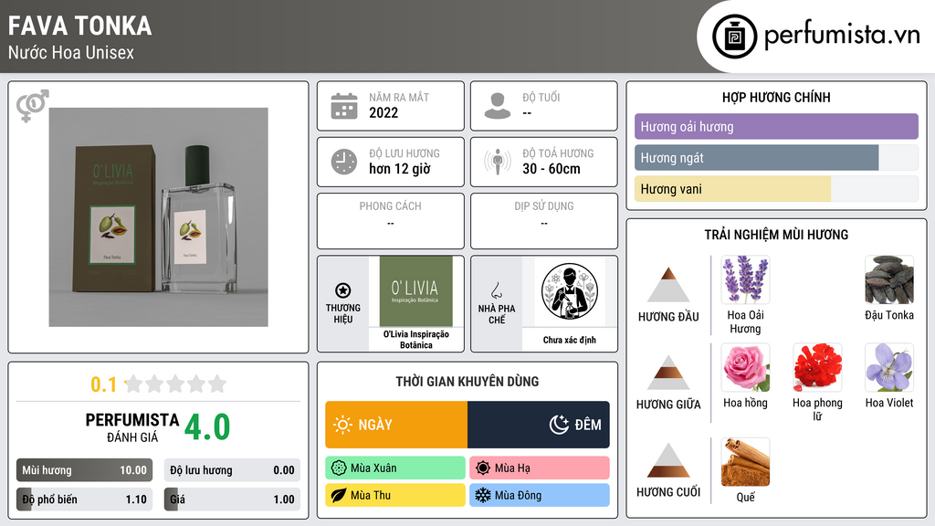Choose the Mùa Xuân season tag
This screenshot has height=526, width=935.
coord(395,468)
